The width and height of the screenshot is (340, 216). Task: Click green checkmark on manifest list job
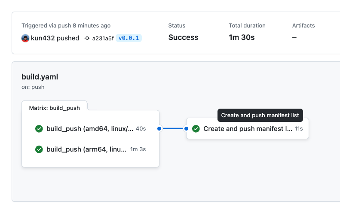[x=196, y=129]
